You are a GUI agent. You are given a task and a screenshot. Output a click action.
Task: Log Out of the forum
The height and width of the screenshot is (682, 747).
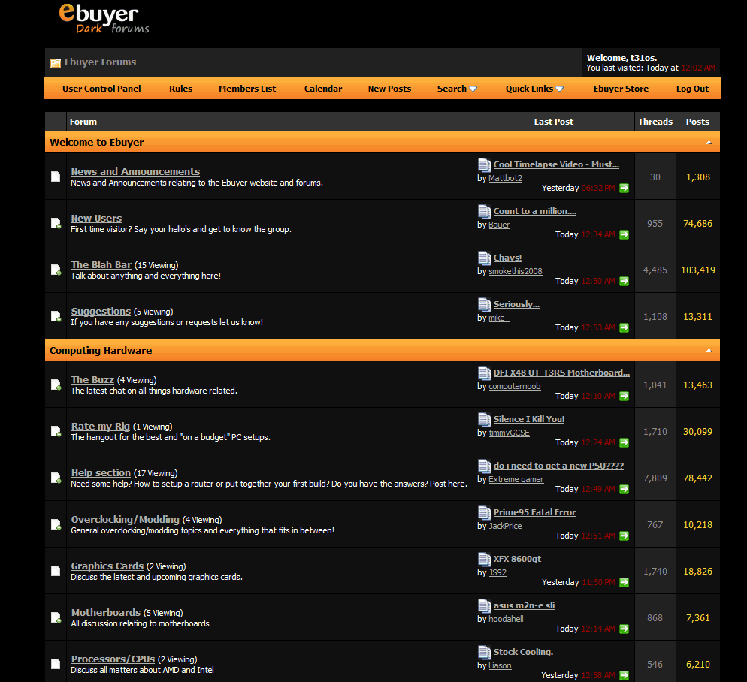(x=692, y=89)
